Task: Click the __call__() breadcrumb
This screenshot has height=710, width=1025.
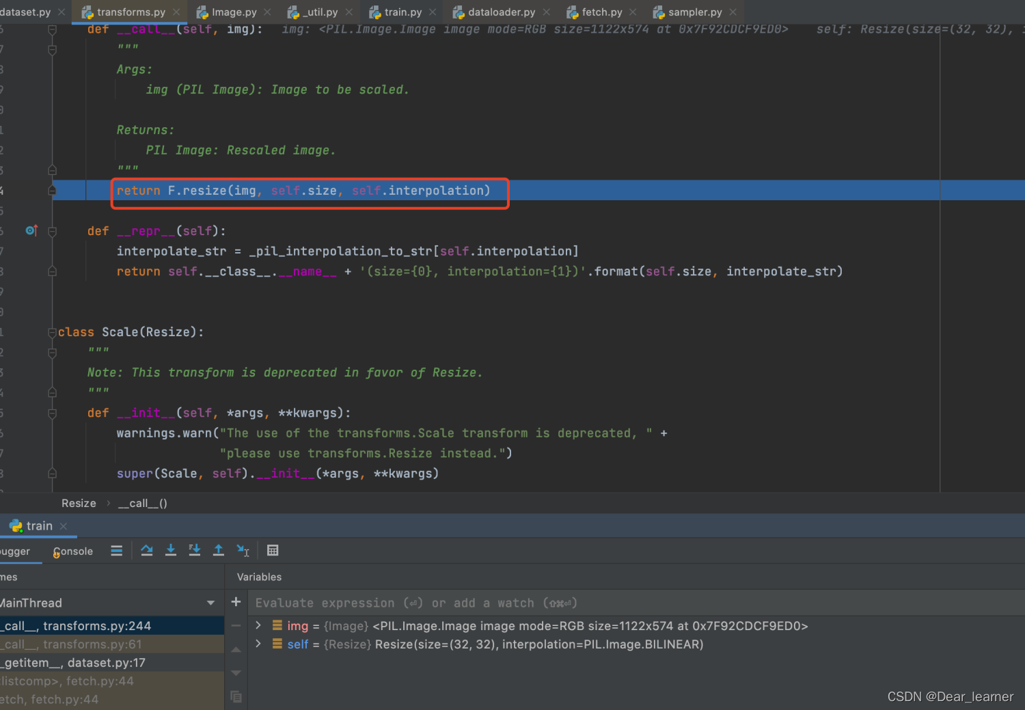Action: pyautogui.click(x=142, y=503)
